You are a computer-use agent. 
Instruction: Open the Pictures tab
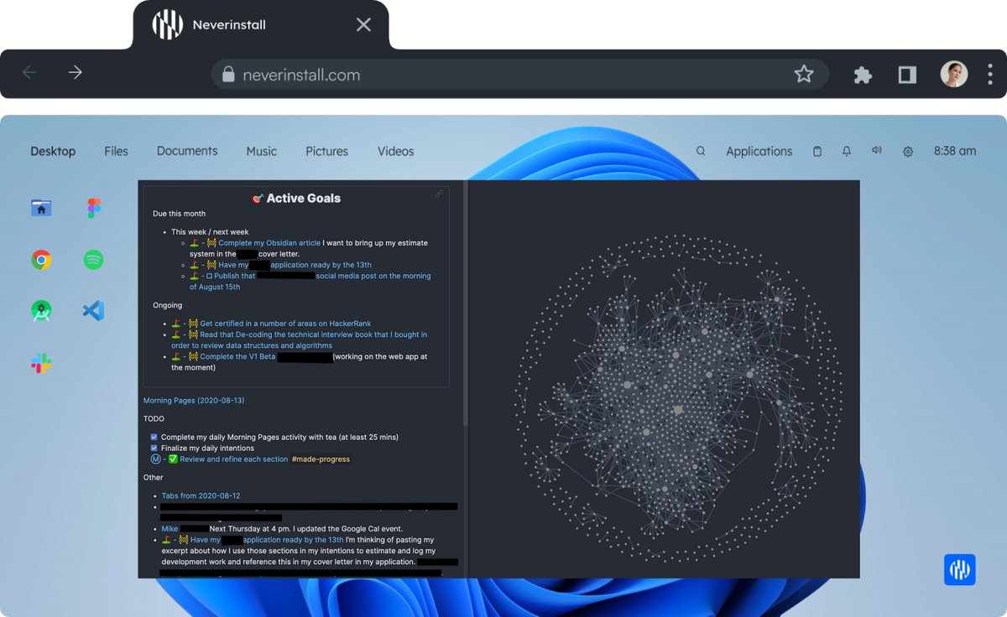[x=326, y=151]
